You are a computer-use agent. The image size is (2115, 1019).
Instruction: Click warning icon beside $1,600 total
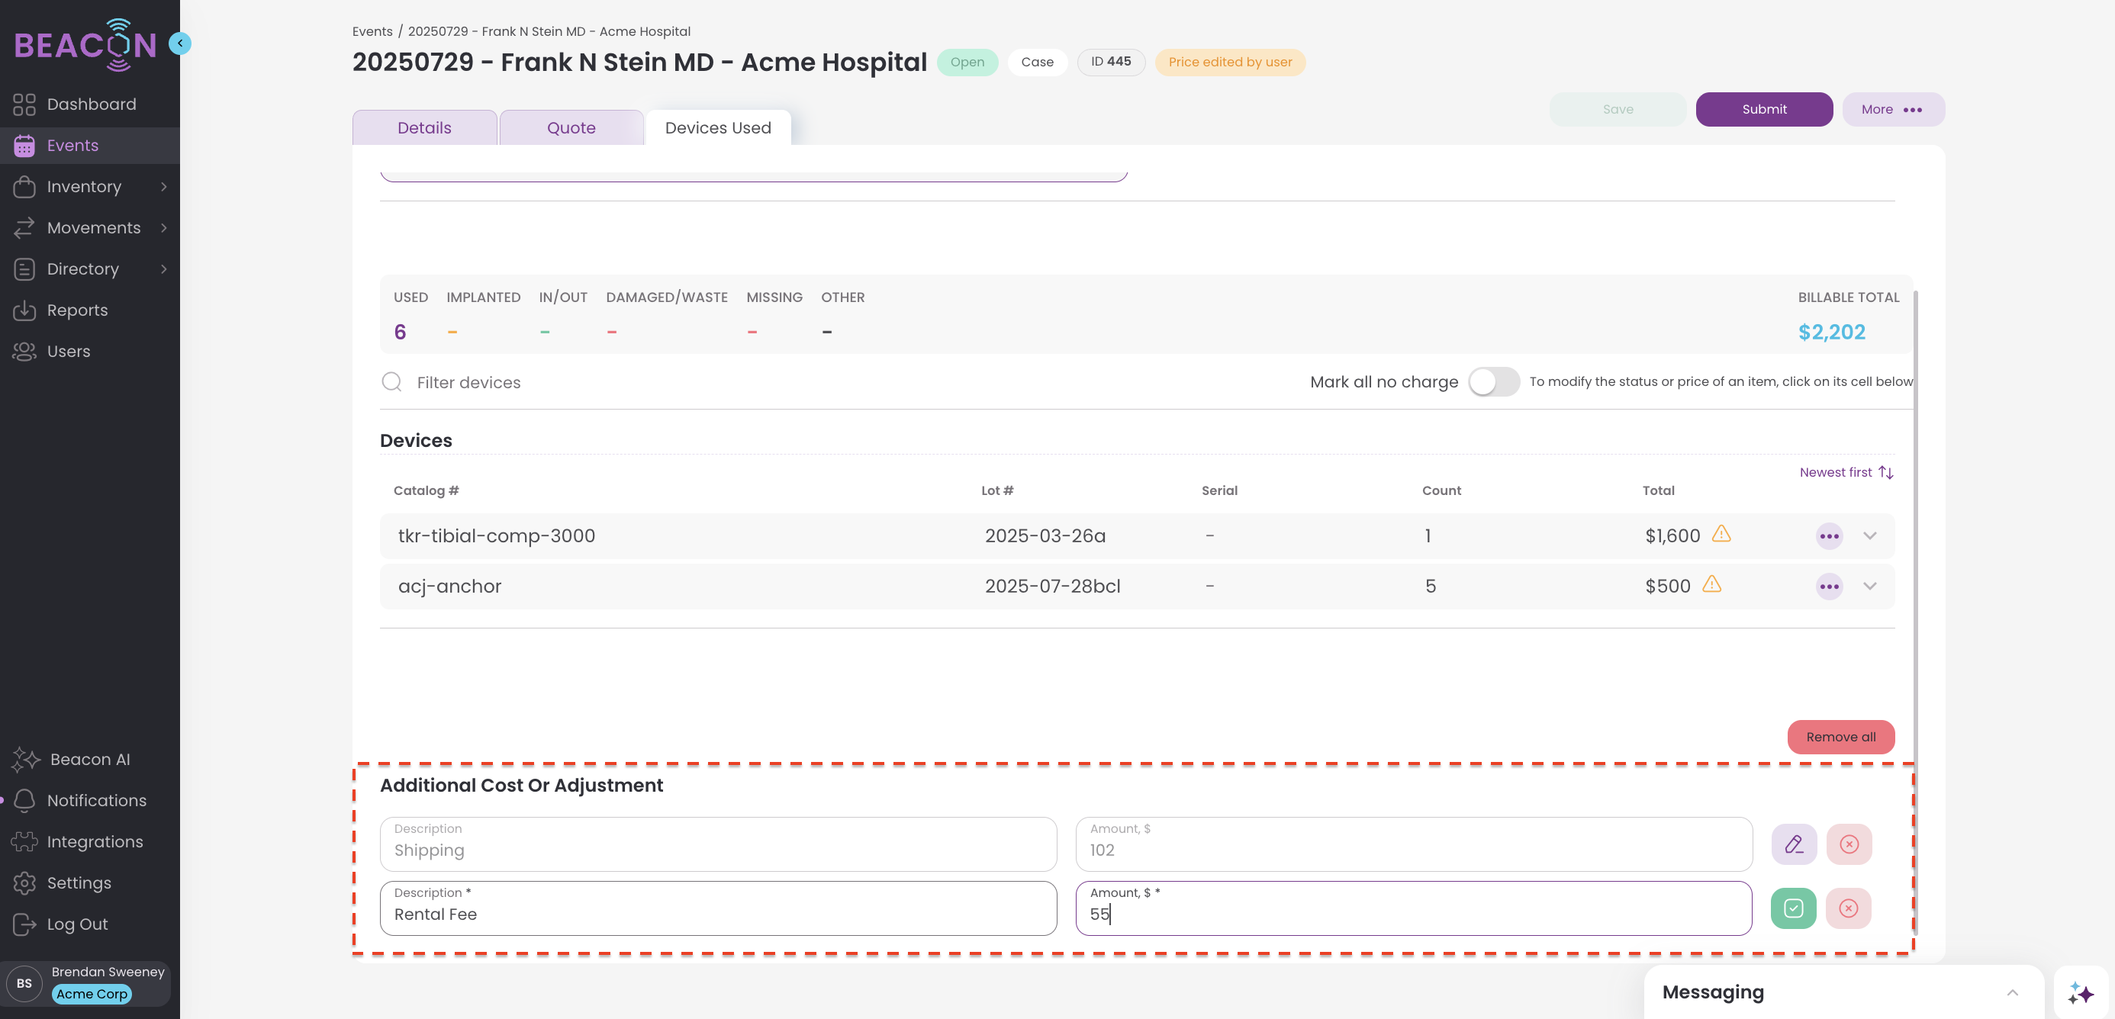1721,534
